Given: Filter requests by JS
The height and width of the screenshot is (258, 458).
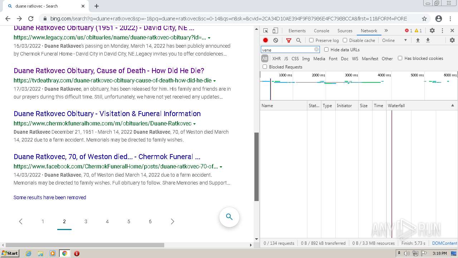Looking at the screenshot, I should point(286,58).
